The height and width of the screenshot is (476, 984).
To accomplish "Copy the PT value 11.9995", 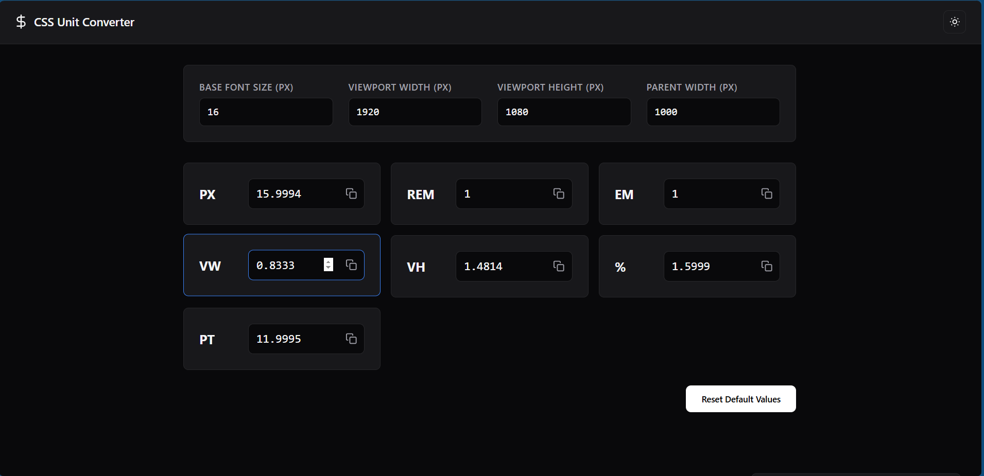I will 351,339.
